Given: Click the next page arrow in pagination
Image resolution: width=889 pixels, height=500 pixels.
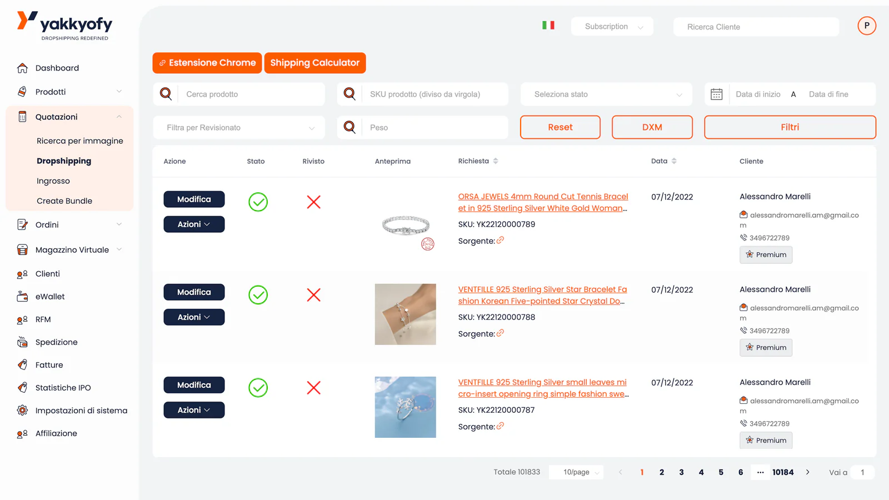Looking at the screenshot, I should click(808, 472).
